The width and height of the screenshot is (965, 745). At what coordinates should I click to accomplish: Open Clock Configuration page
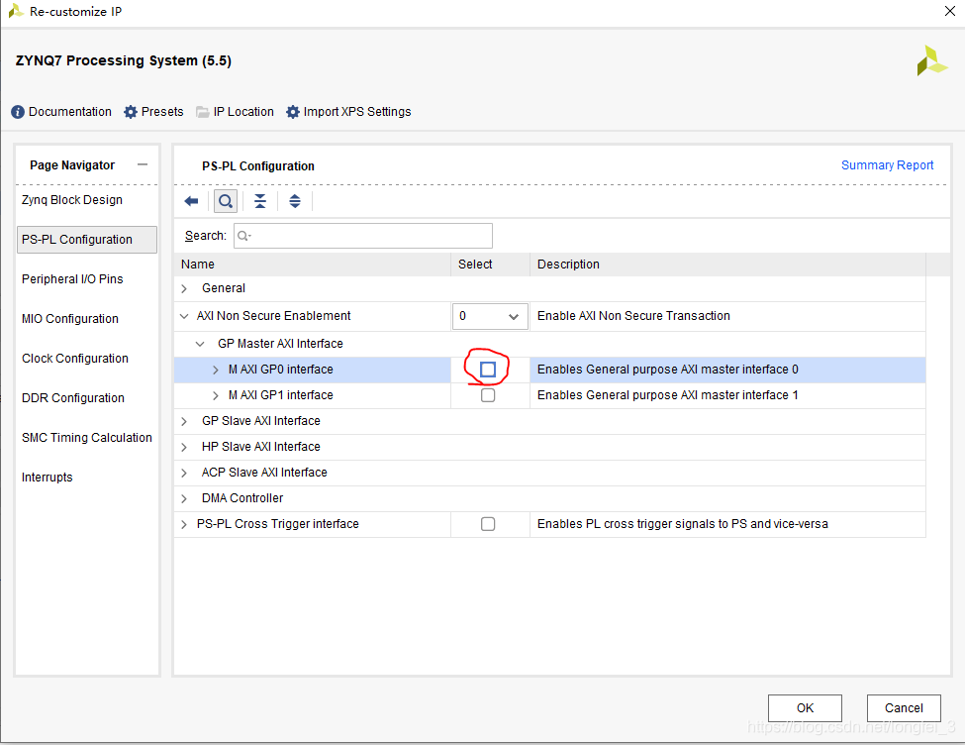tap(75, 358)
